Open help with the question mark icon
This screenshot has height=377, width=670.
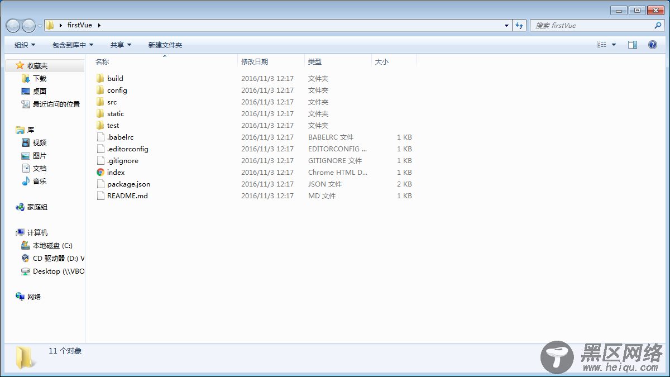pos(652,45)
